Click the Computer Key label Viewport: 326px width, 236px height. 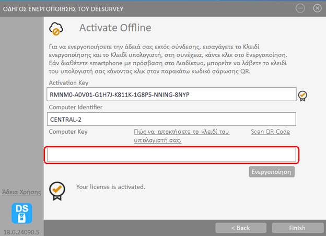[x=68, y=132]
